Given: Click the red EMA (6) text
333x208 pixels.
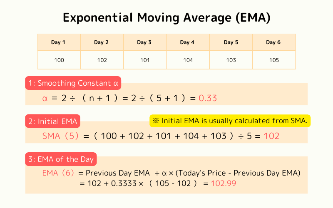Looking at the screenshot, I should 60,172.
